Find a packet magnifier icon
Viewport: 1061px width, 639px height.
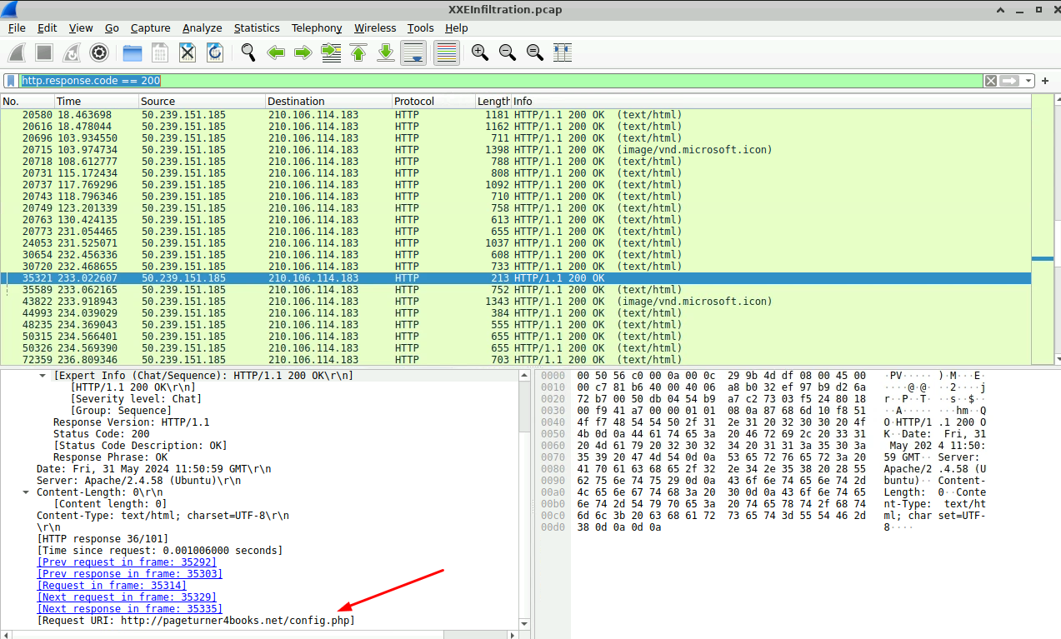pos(248,52)
